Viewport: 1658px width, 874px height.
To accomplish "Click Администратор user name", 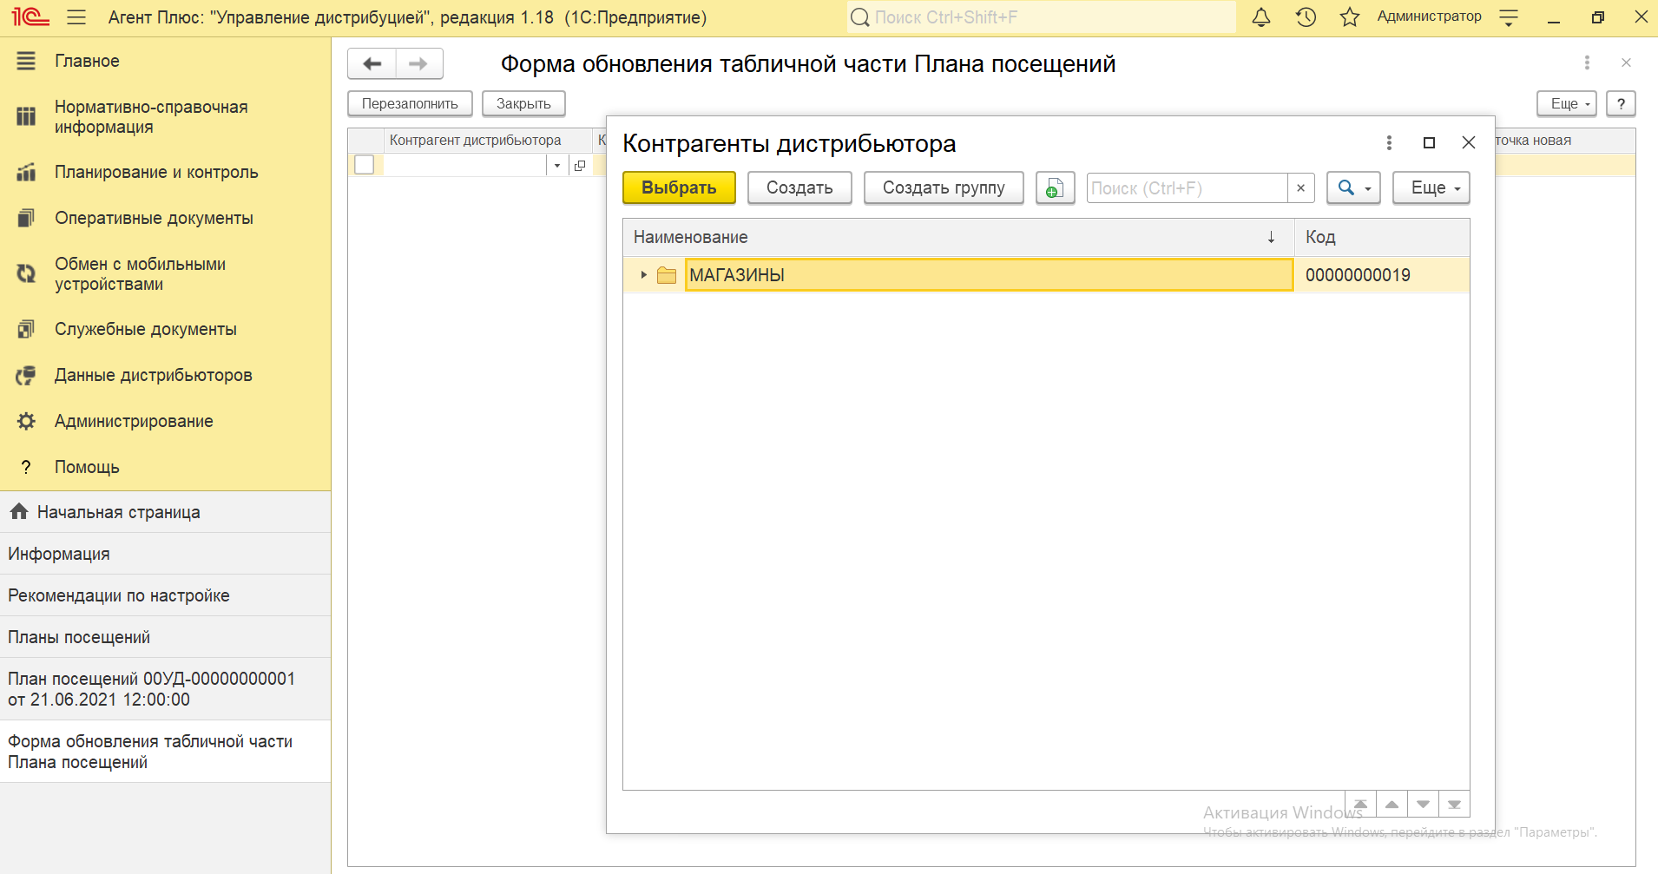I will [1429, 16].
